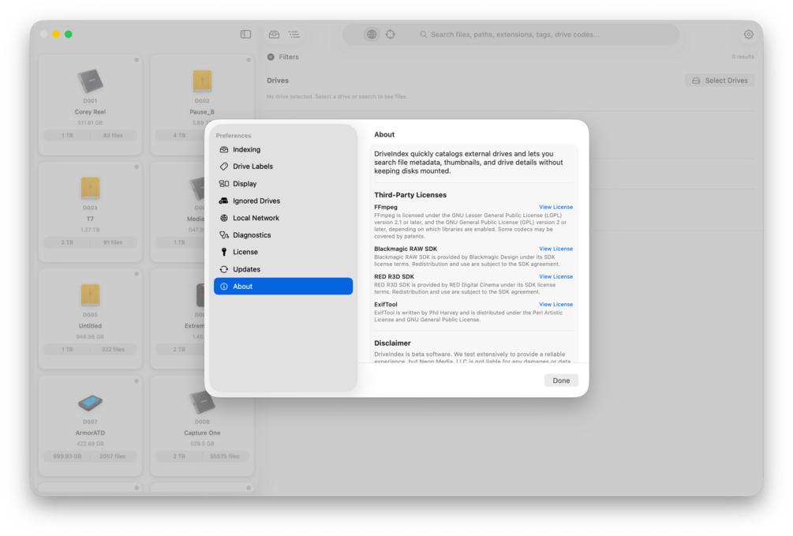Screen dimensions: 793x536
Task: Click the Diagnostics stethoscope icon
Action: click(x=223, y=235)
